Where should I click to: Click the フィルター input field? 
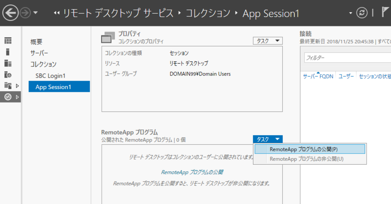coord(347,58)
